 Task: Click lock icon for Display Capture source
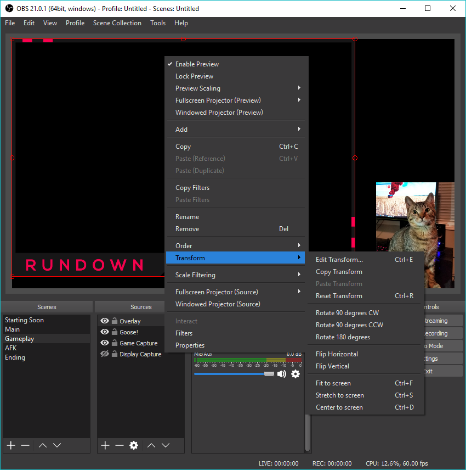tap(115, 354)
